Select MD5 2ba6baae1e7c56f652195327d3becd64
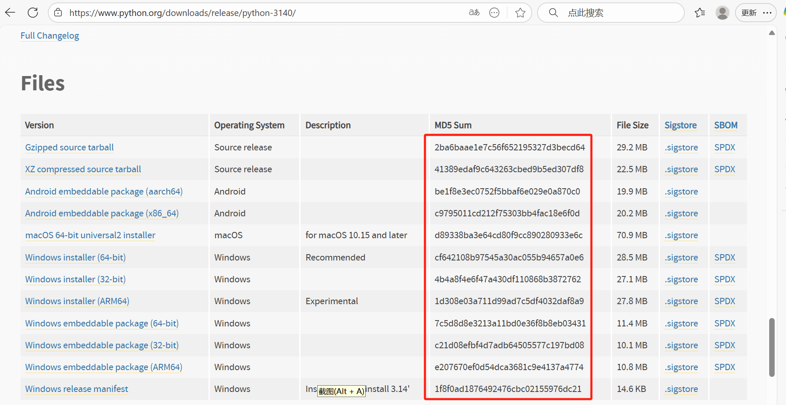786x405 pixels. pyautogui.click(x=510, y=147)
